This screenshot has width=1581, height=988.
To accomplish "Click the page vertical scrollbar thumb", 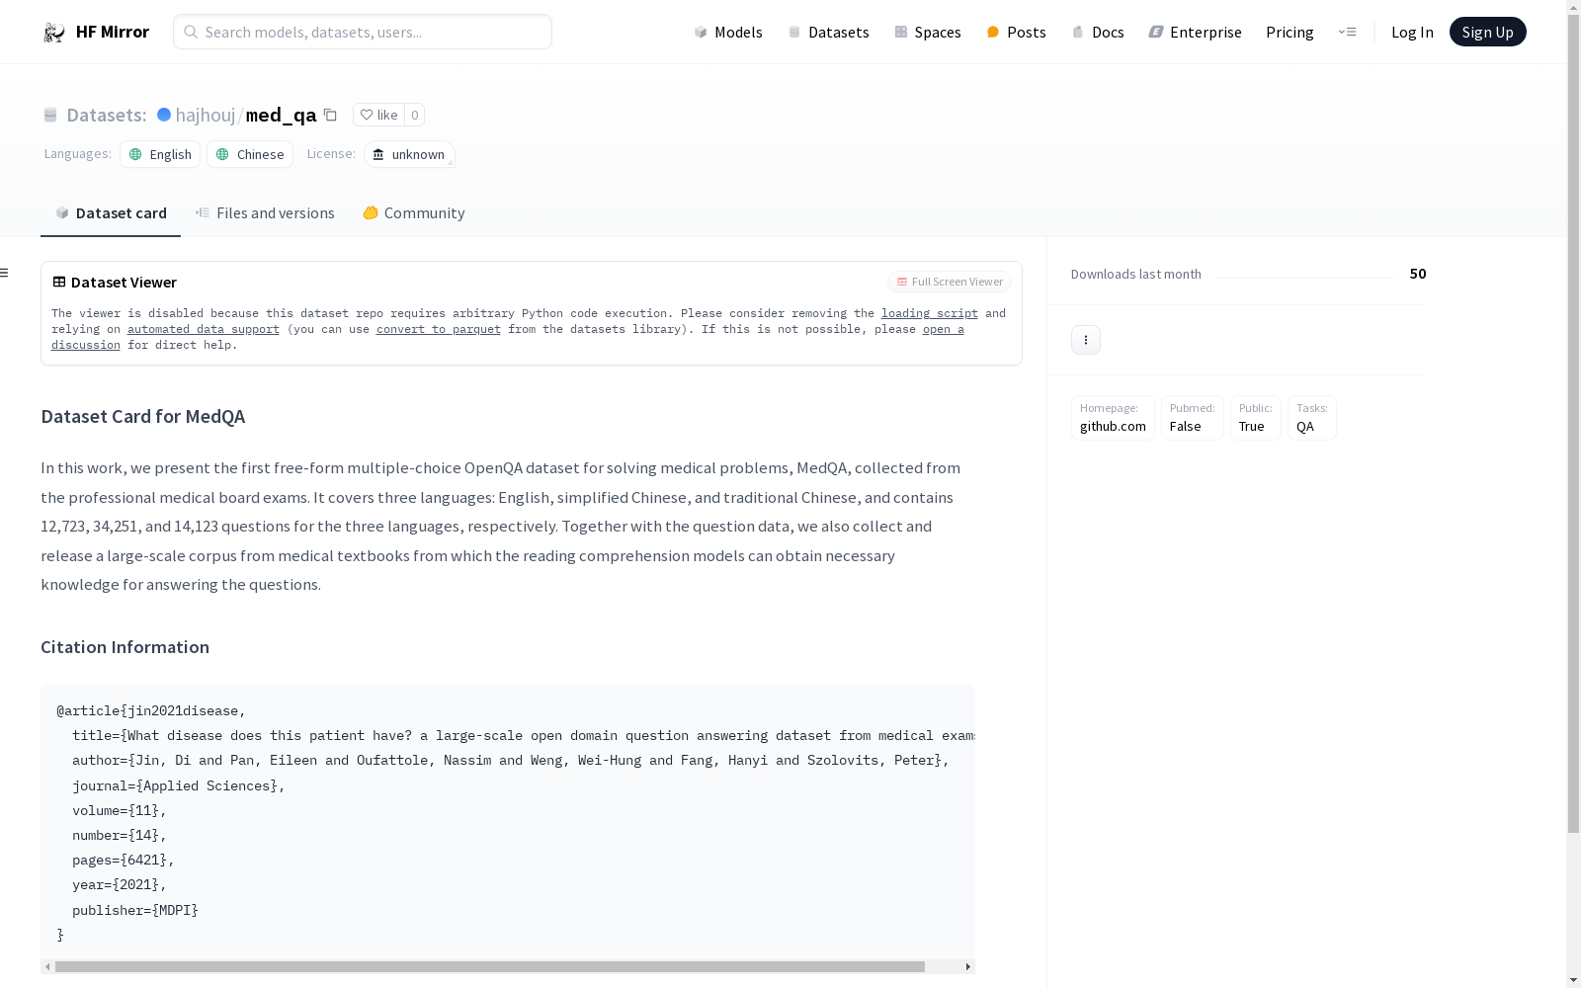I will pyautogui.click(x=1573, y=424).
